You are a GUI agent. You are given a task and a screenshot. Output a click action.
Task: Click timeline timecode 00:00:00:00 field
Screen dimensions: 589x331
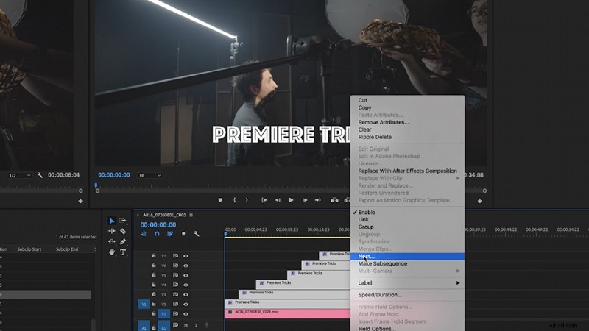[158, 225]
